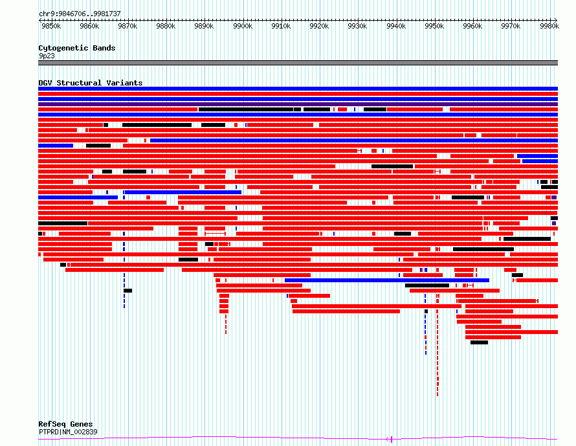Click the 9860k ruler label

click(x=89, y=26)
